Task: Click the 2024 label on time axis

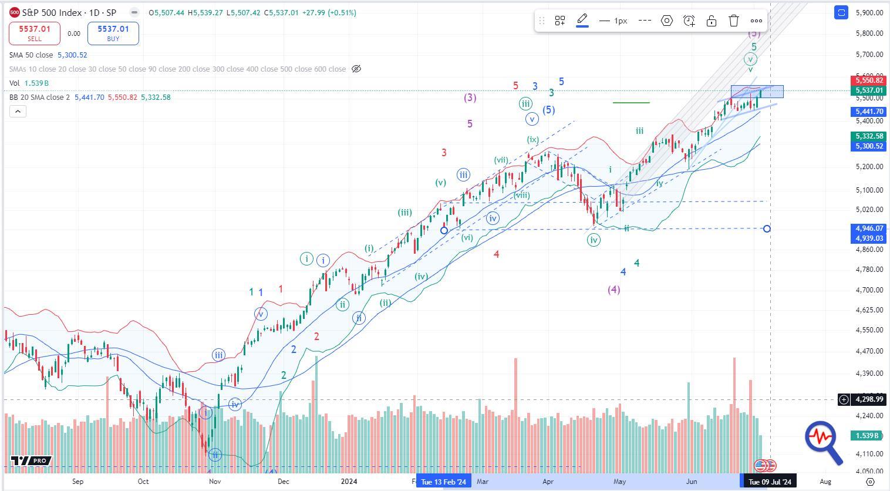Action: click(349, 482)
